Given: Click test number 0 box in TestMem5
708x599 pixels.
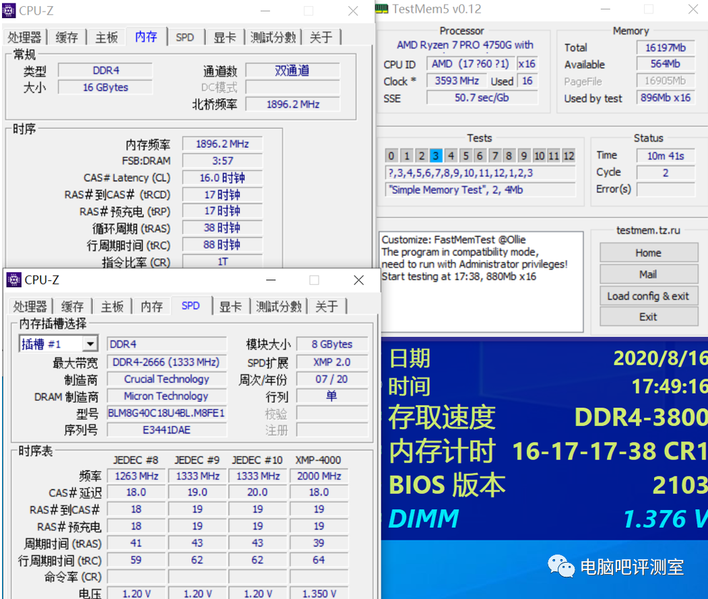Looking at the screenshot, I should pyautogui.click(x=391, y=156).
